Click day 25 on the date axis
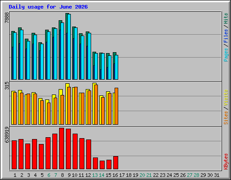Screen dimensions: 231x180 tap(176, 175)
